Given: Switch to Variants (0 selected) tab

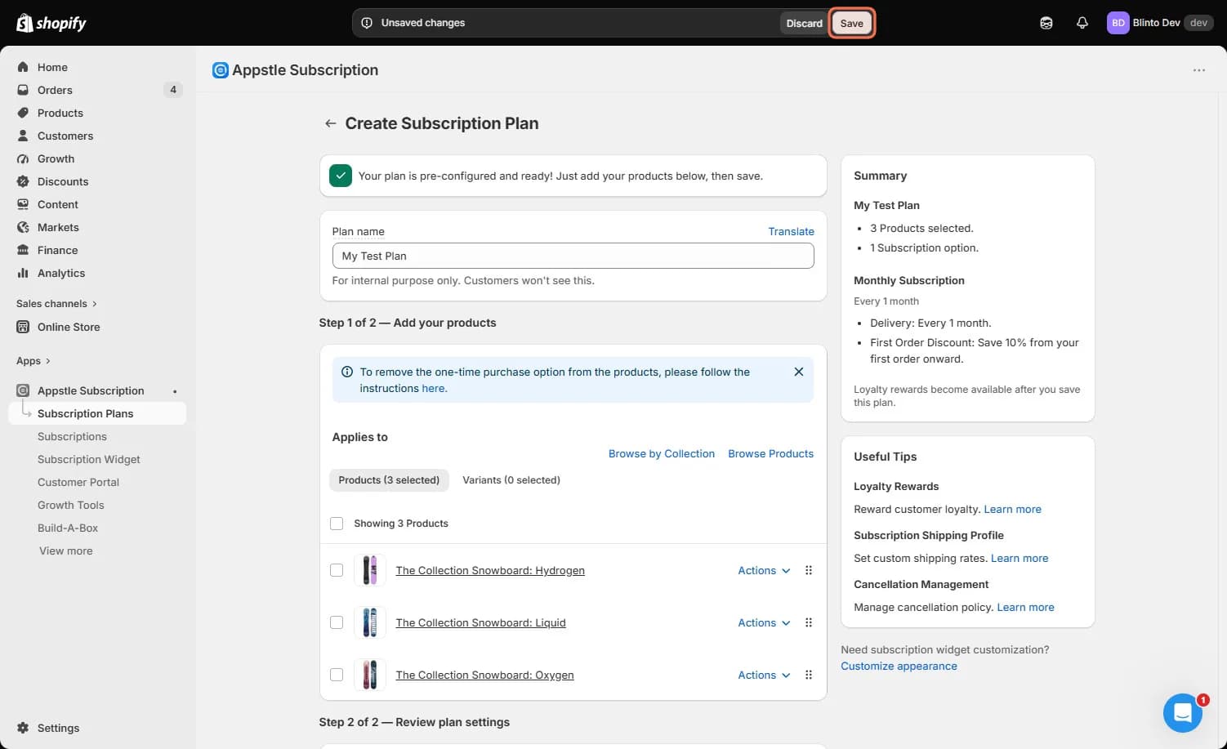Looking at the screenshot, I should click(x=511, y=479).
